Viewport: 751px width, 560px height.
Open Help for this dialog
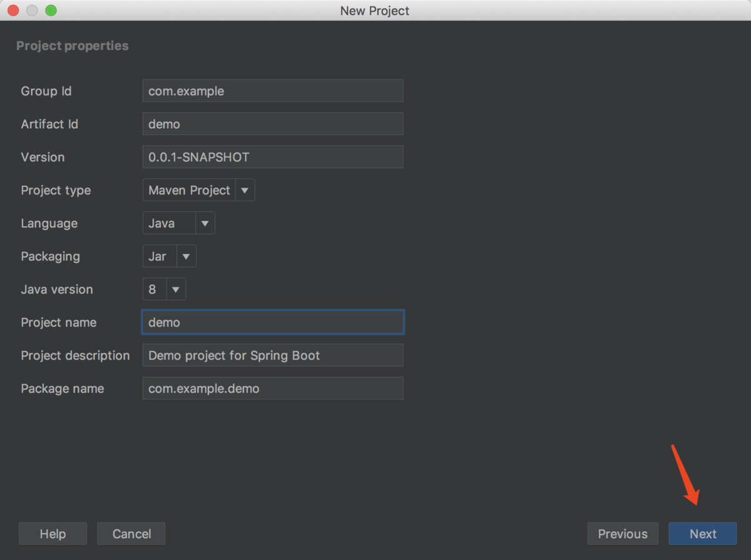click(x=53, y=534)
